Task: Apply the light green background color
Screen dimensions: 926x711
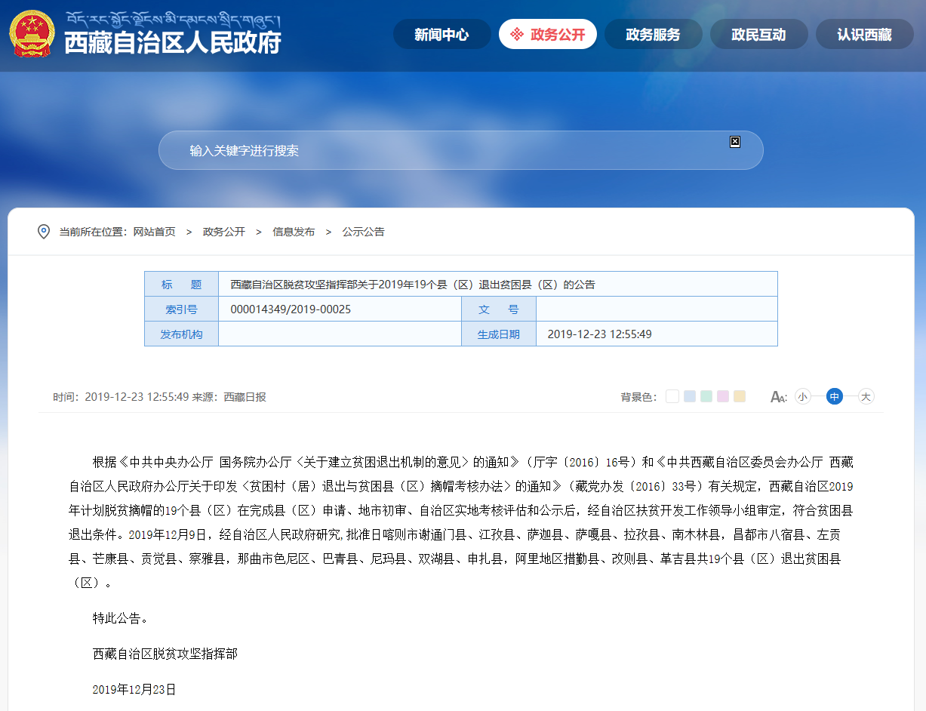Action: coord(706,396)
